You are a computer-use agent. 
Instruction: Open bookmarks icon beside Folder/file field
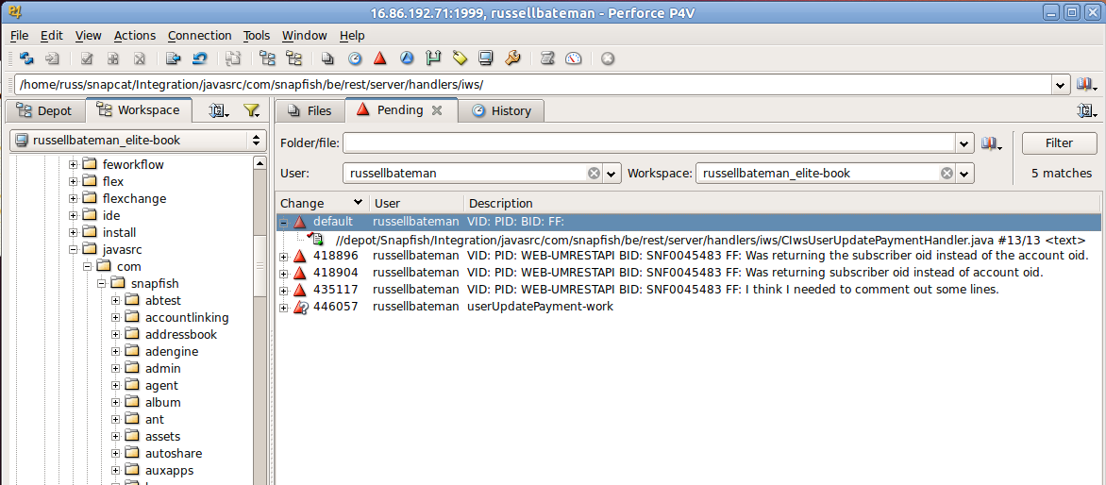[992, 143]
